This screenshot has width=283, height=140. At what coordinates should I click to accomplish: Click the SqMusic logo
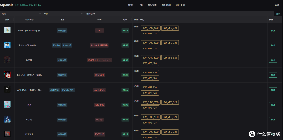7,5
